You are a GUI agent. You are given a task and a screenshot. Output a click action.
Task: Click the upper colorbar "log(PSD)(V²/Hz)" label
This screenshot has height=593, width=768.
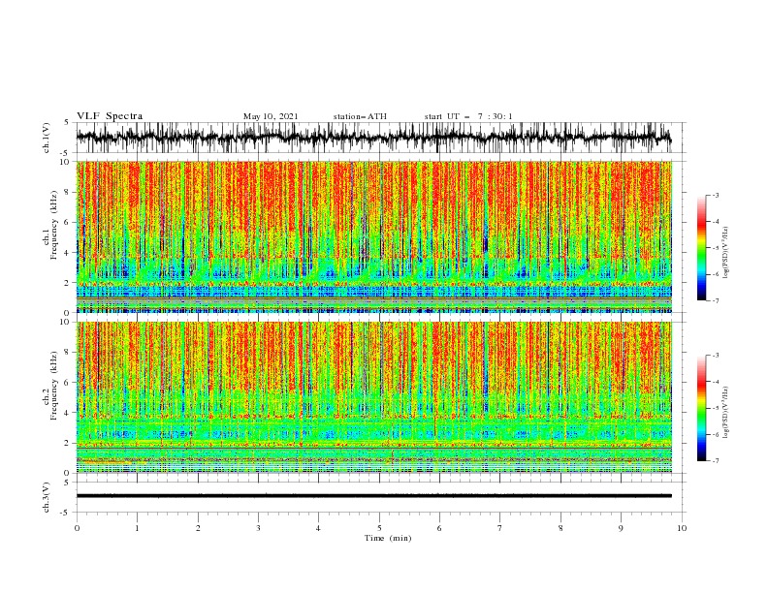pos(725,253)
